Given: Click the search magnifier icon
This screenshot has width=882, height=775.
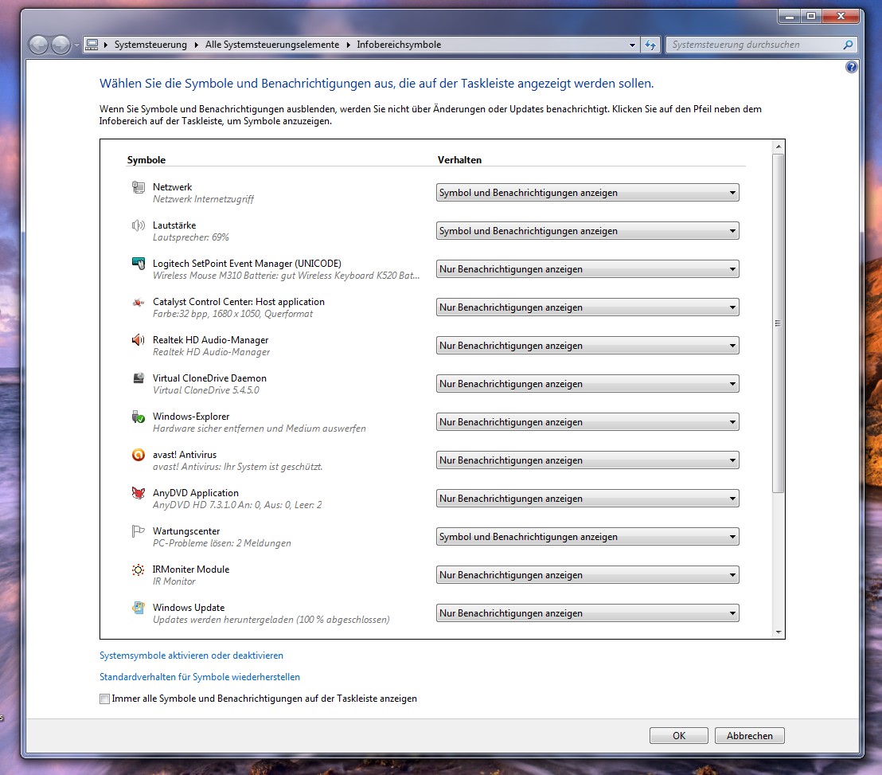Looking at the screenshot, I should pyautogui.click(x=848, y=45).
